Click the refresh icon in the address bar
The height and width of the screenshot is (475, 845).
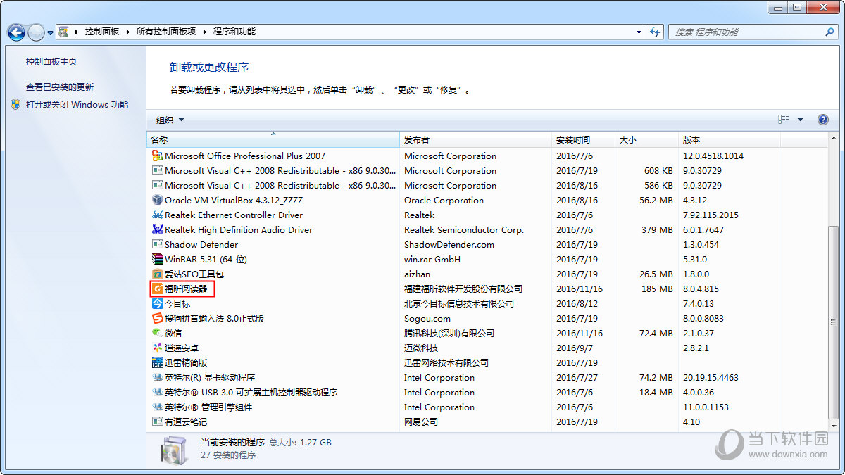click(655, 32)
